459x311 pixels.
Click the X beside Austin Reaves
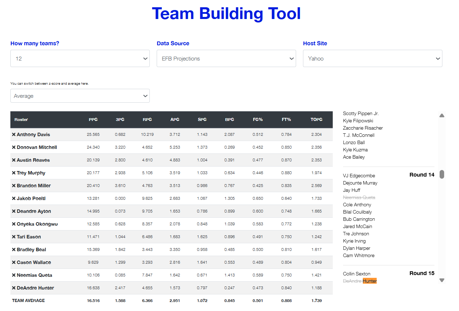tap(14, 160)
